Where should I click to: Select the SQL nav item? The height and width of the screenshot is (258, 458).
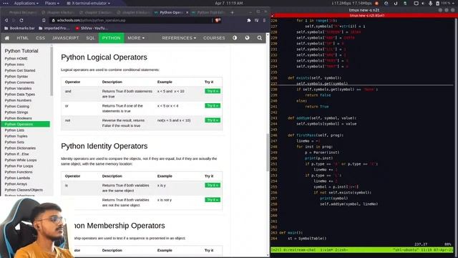click(90, 38)
